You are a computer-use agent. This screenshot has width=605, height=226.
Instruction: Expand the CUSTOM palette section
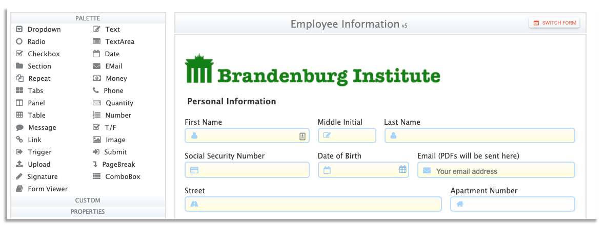[88, 200]
